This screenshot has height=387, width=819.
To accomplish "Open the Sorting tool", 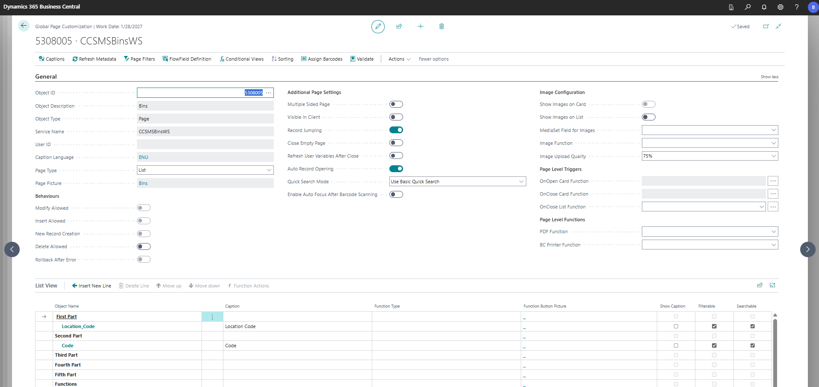I will pyautogui.click(x=282, y=59).
